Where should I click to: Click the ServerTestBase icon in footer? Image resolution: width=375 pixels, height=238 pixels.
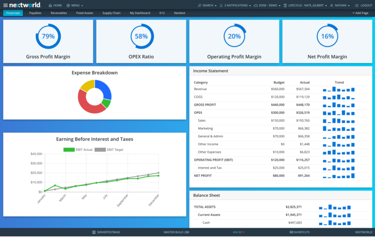coord(94,232)
